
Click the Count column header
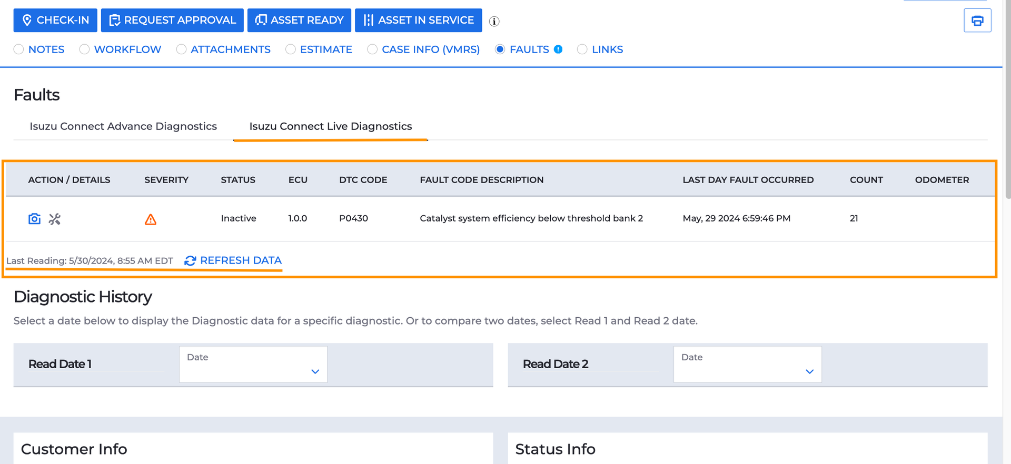[x=866, y=180]
